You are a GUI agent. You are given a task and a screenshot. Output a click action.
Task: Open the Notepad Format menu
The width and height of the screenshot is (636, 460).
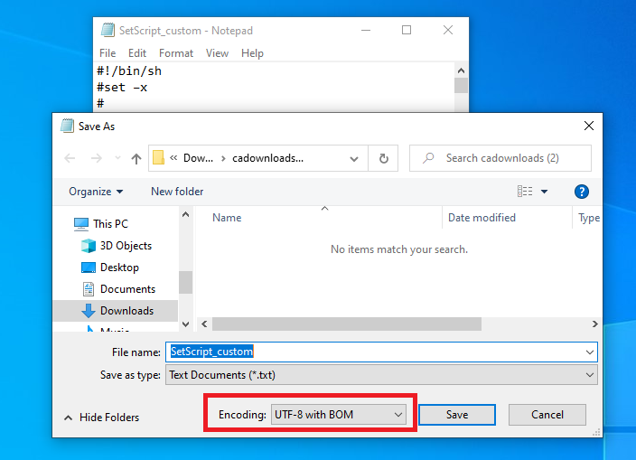(x=176, y=53)
